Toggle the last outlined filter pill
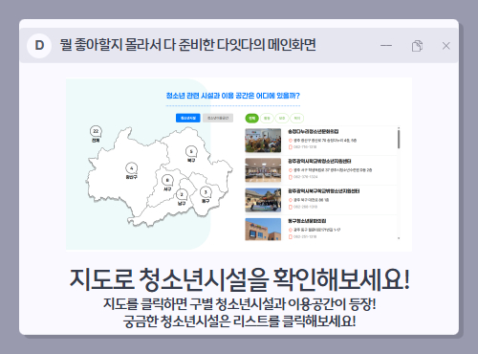Screen dimensions: 478x354 pos(297,119)
